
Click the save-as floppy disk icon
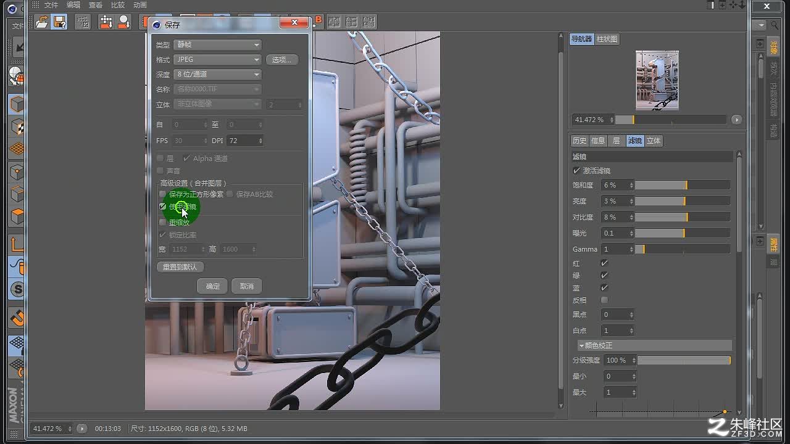[x=59, y=22]
